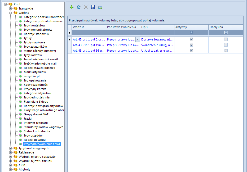
Task: Check Domyślna for Art. 43 ust. 1 pkt 36
Action: click(226, 51)
